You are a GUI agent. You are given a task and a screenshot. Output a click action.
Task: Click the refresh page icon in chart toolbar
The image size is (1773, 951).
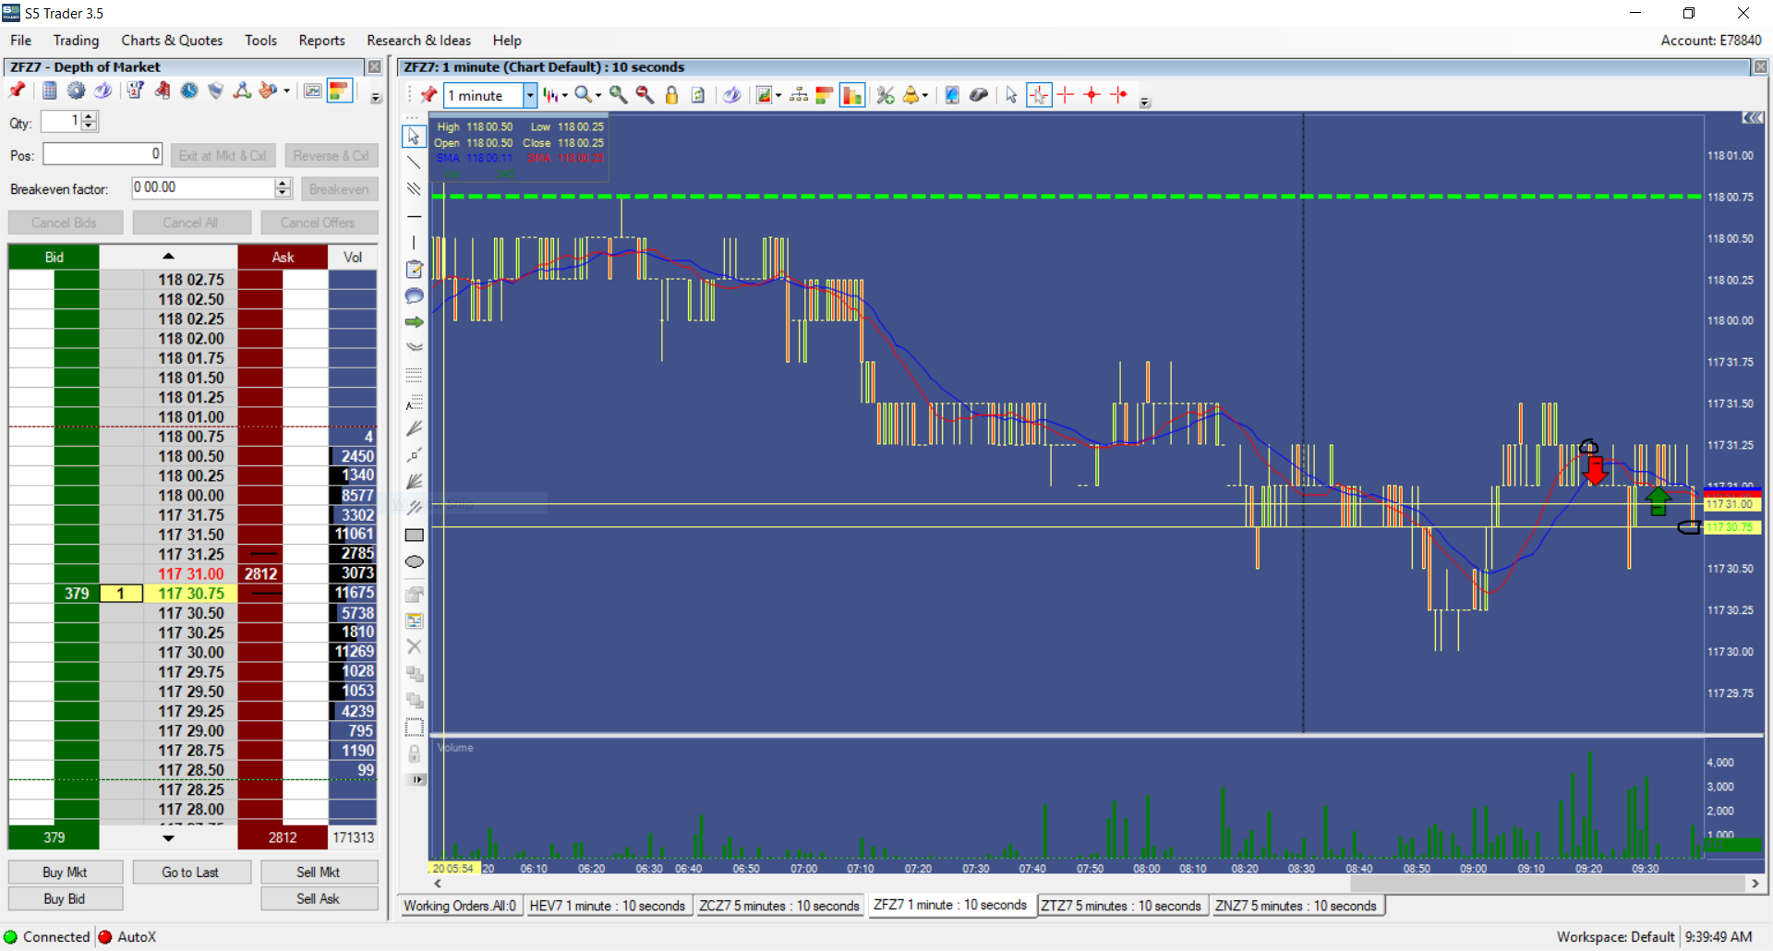tap(698, 95)
